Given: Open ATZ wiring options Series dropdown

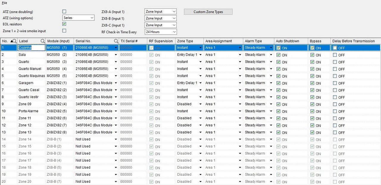Looking at the screenshot, I should click(78, 18).
